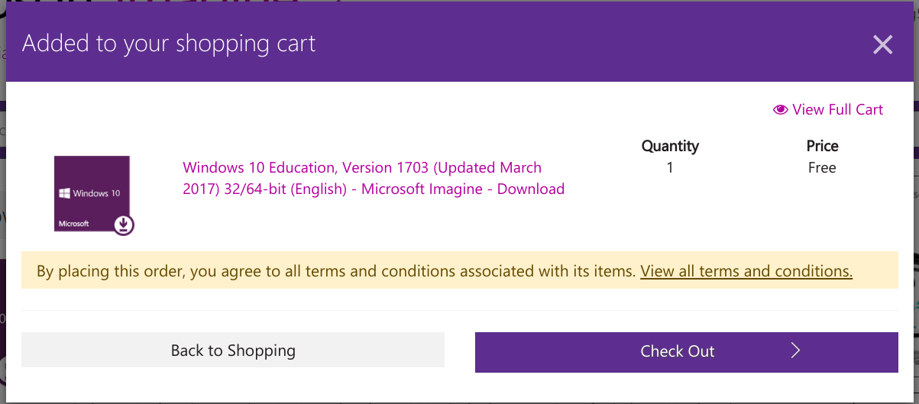The height and width of the screenshot is (404, 919).
Task: Click the Price column header
Action: [x=822, y=146]
